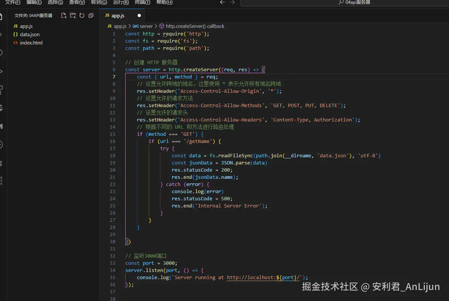Switch to the app.js editor tab
The height and width of the screenshot is (301, 449).
point(118,15)
